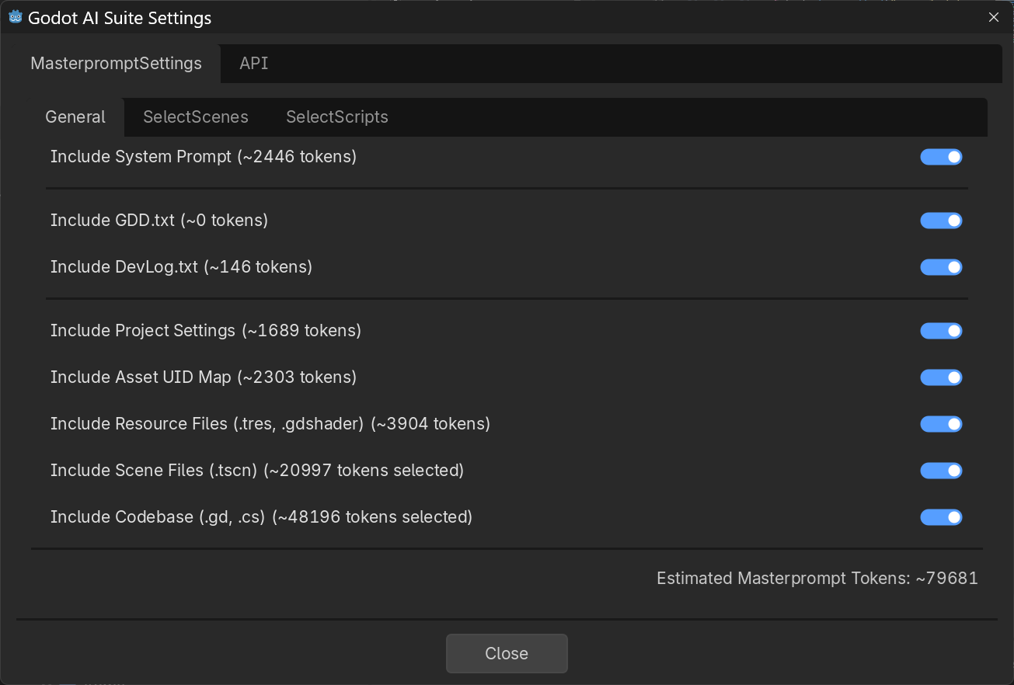Disable the Include System Prompt toggle
This screenshot has width=1014, height=685.
coord(941,158)
